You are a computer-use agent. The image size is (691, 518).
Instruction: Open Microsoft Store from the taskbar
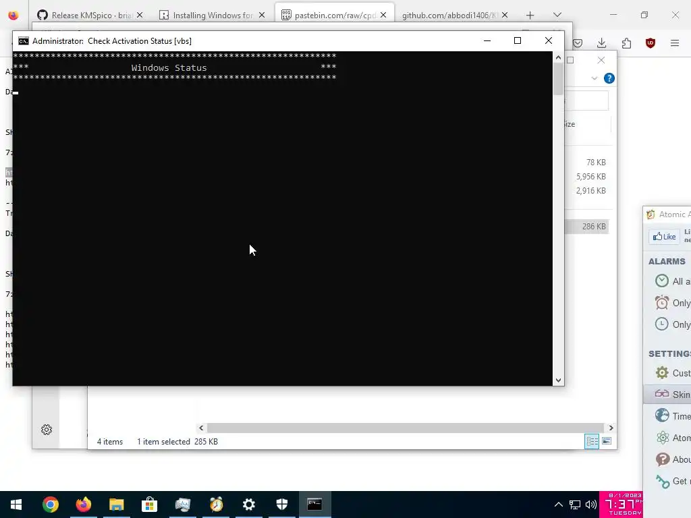[x=149, y=505]
